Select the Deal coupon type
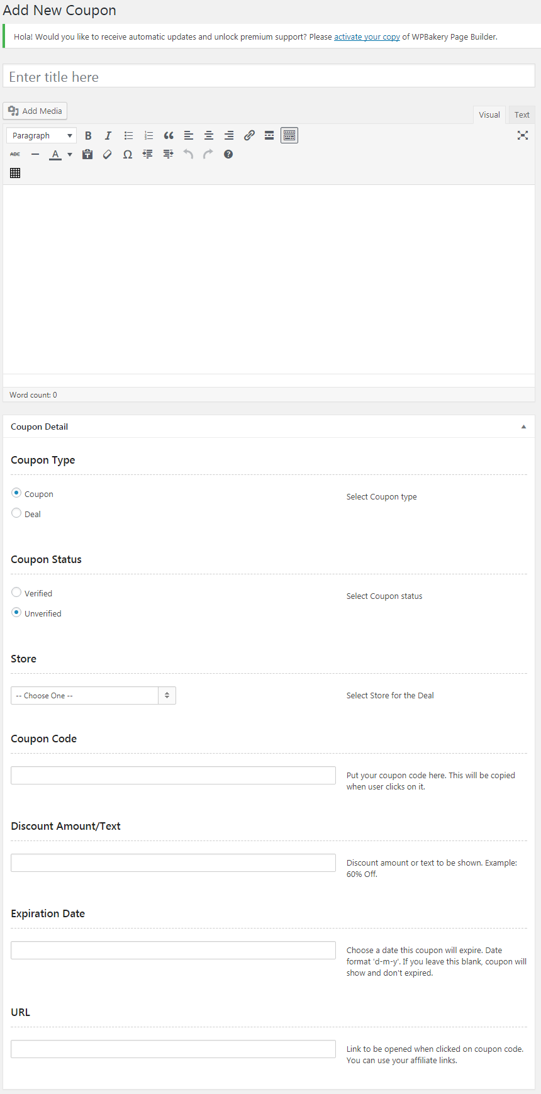 point(16,513)
